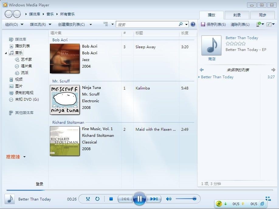The width and height of the screenshot is (279, 209).
Task: Click the 商店 music note icon
Action: coord(212,46)
